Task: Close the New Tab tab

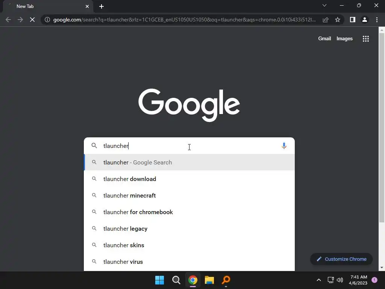Action: point(87,6)
